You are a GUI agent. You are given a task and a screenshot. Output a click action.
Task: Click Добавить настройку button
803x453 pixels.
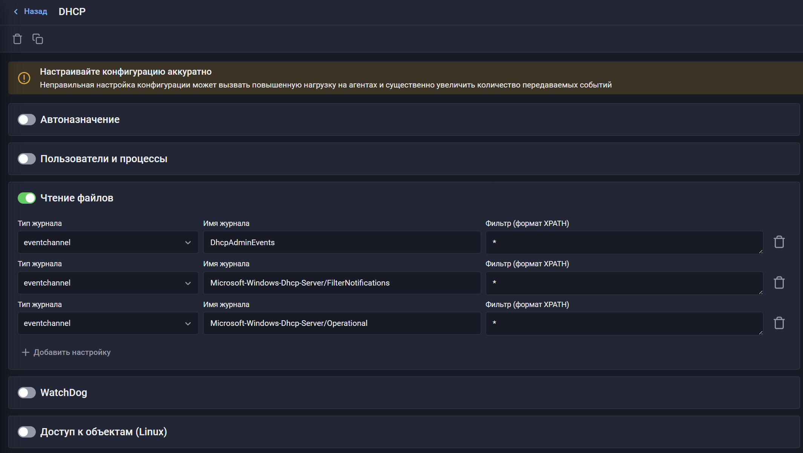72,352
